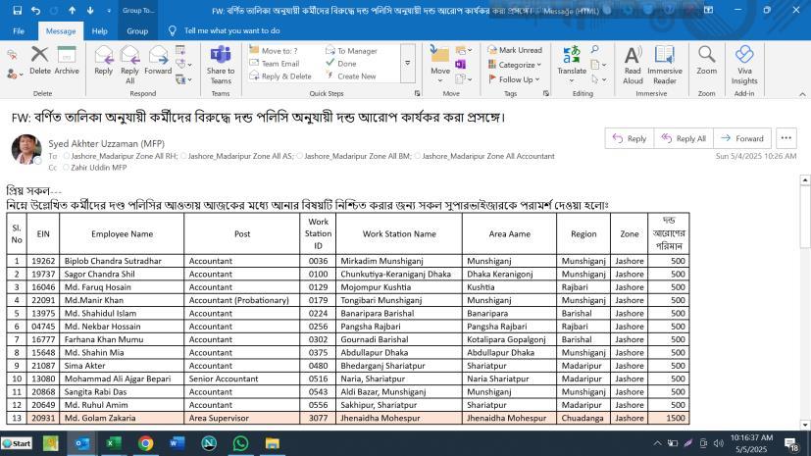The image size is (811, 456).
Task: Click the Tell me what you want to do box
Action: coord(231,31)
